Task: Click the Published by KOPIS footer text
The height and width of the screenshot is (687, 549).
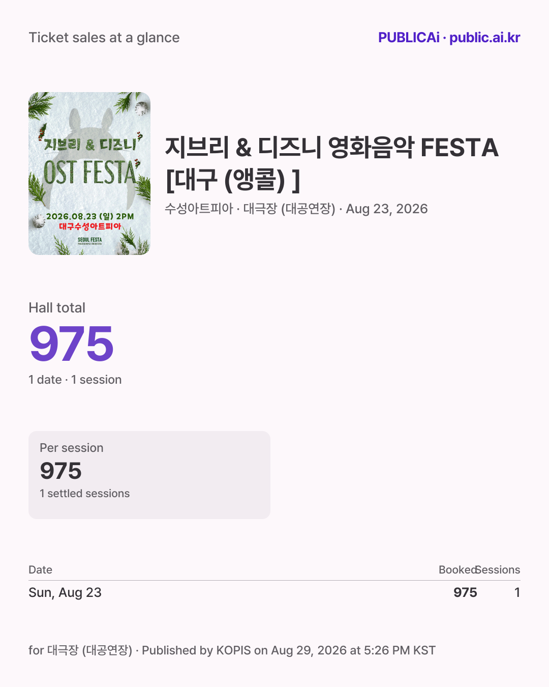Action: tap(289, 650)
